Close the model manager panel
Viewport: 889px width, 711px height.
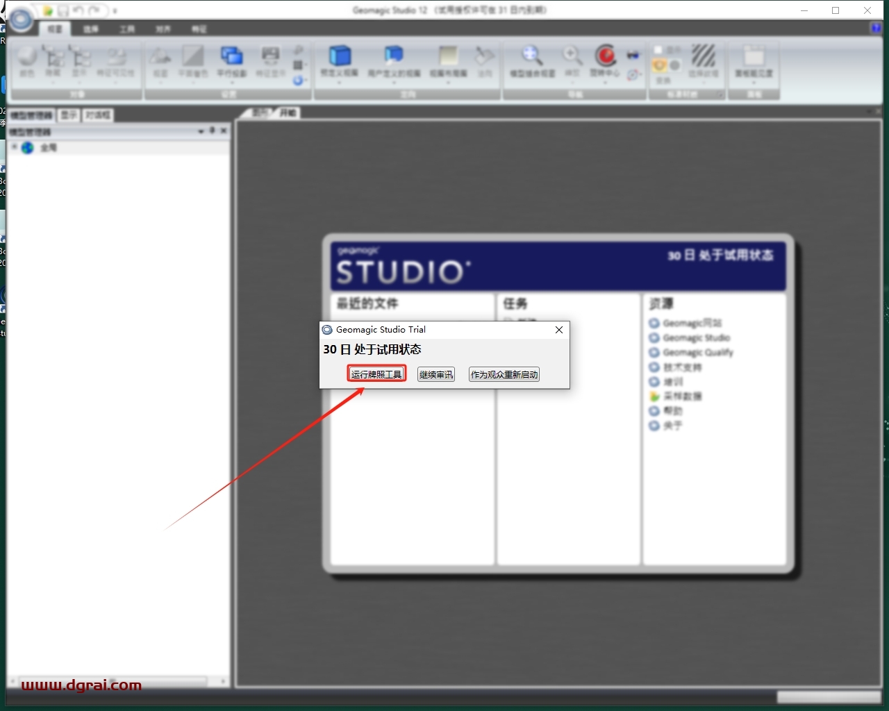coord(224,131)
